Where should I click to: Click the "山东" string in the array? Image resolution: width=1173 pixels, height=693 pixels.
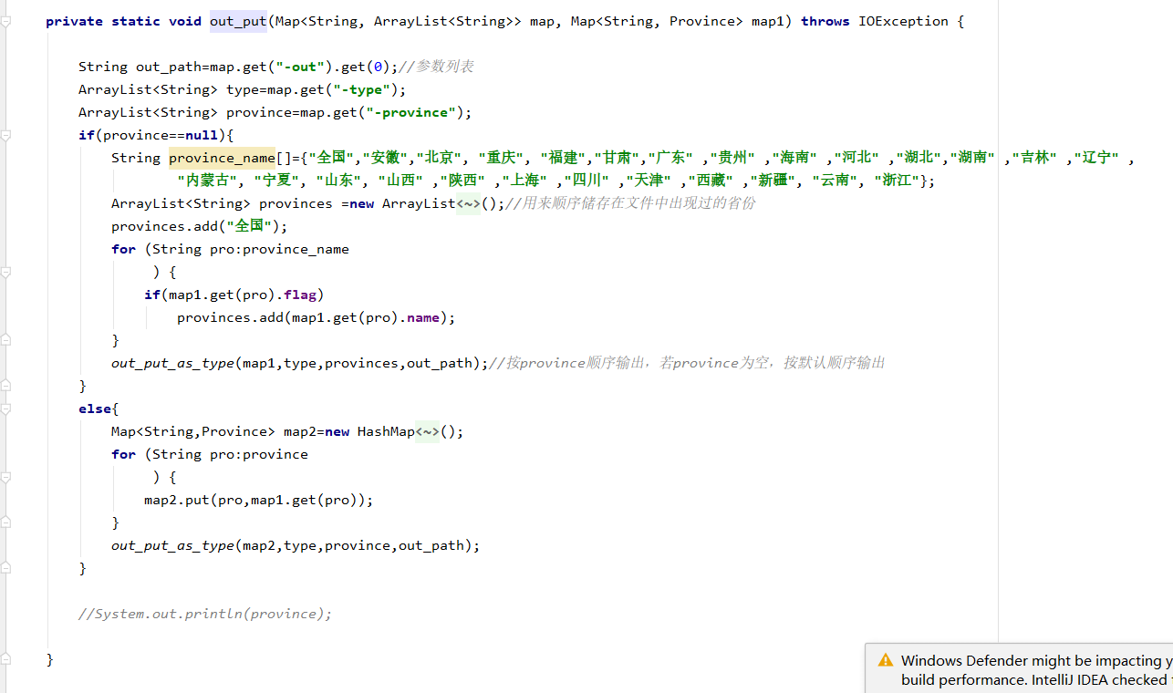click(x=338, y=181)
